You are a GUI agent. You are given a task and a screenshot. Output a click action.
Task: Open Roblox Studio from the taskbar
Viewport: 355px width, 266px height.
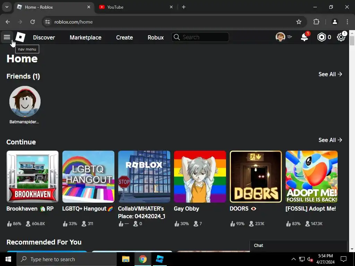click(160, 259)
